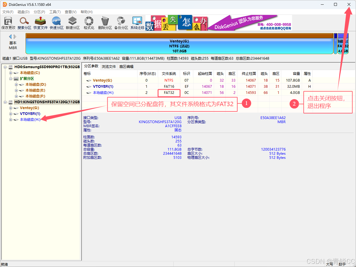Click drive icon beside VTOYEFI(1) in table
The image size is (356, 267).
(x=89, y=87)
